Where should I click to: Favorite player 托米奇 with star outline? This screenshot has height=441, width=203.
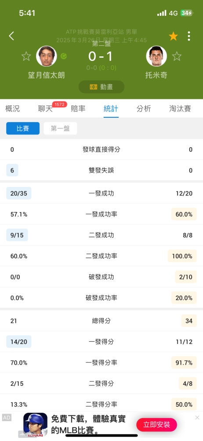177,56
